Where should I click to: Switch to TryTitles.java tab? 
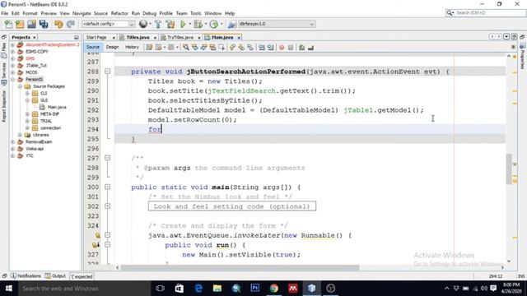click(180, 37)
